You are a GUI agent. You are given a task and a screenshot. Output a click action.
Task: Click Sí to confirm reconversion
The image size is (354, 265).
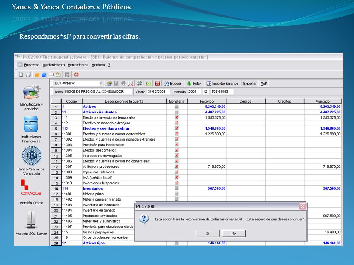(208, 233)
